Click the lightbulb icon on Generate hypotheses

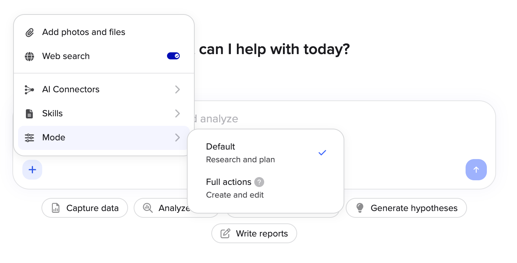pos(360,208)
